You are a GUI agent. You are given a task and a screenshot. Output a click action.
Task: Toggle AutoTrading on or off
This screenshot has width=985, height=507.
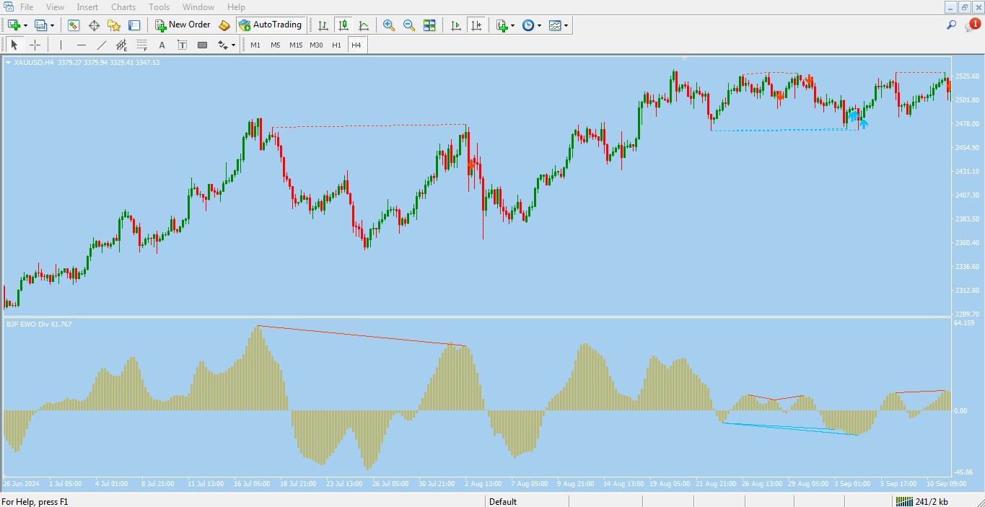pyautogui.click(x=271, y=24)
